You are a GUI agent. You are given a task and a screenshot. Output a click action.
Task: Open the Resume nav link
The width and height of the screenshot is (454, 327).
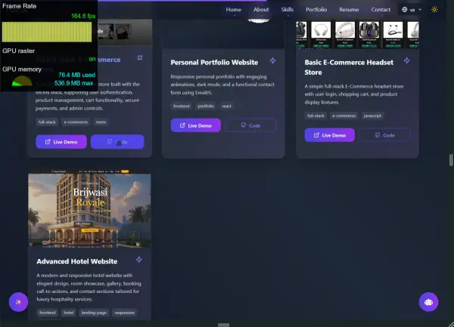349,10
